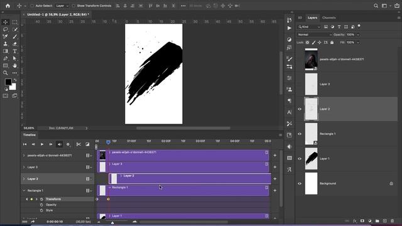Go to first frame of timeline
Image resolution: width=402 pixels, height=226 pixels.
[x=24, y=144]
